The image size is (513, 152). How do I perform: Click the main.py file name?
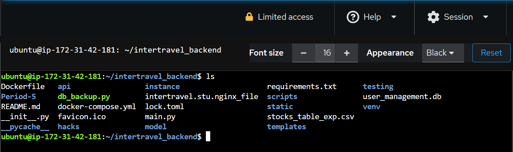[x=160, y=117]
